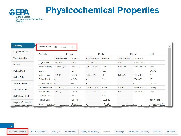Click Surface Tension unit dyn/cm
Viewport: 181px width, 136px height.
(153, 83)
